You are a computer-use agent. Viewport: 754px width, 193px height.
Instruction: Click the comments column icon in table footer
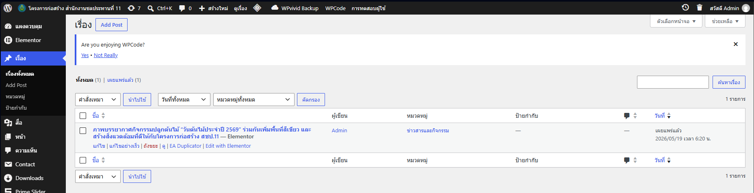pyautogui.click(x=627, y=160)
